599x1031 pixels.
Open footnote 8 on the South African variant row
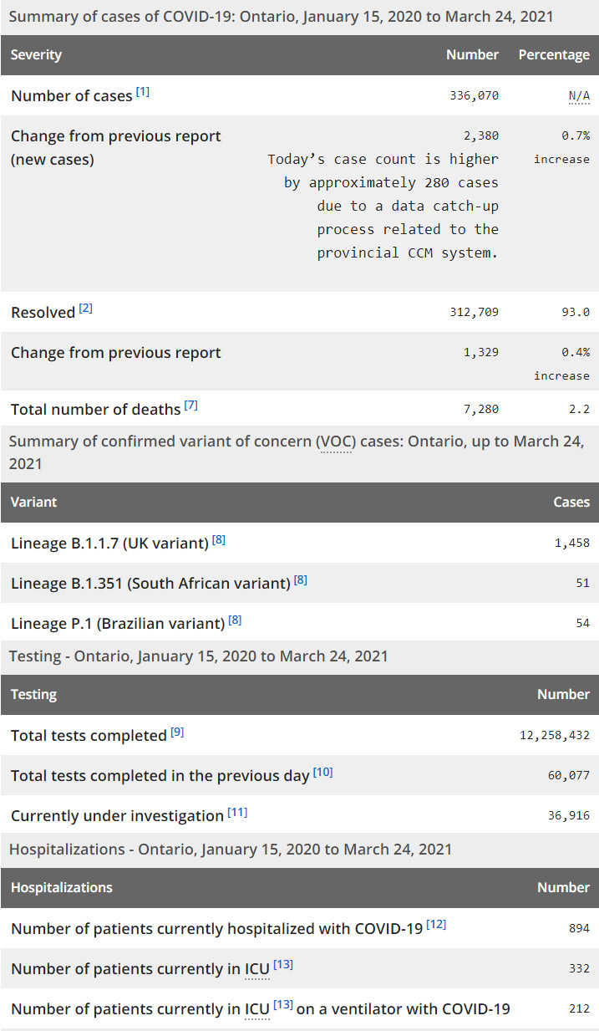point(300,579)
